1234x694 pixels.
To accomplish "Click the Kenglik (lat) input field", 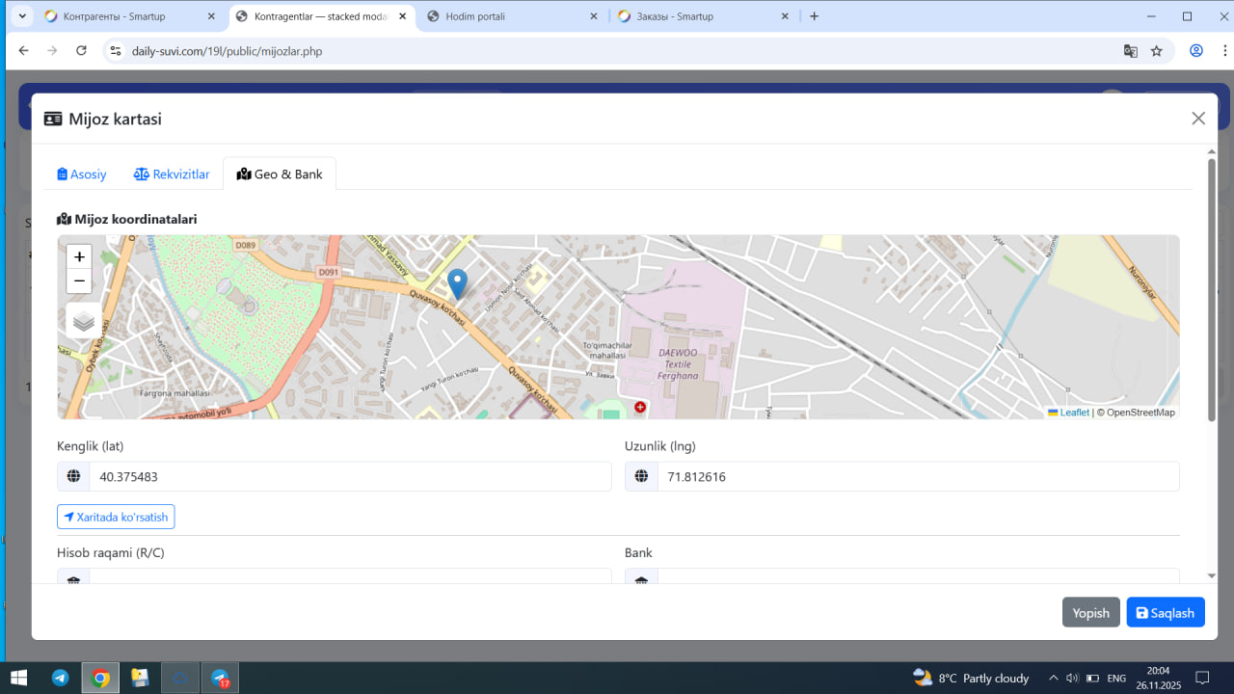I will [x=350, y=477].
